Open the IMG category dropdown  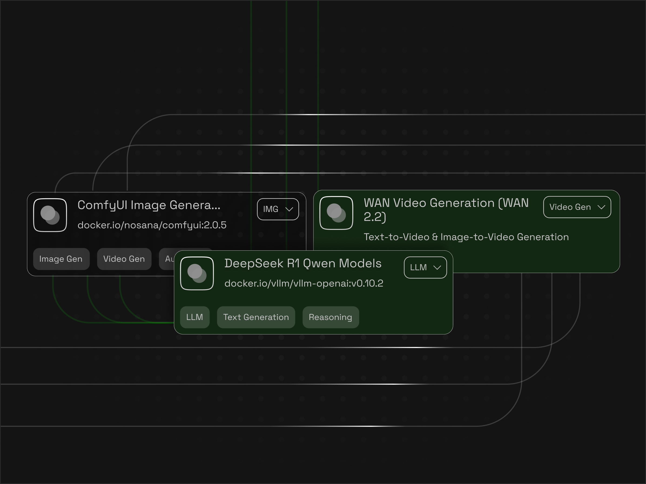pos(277,209)
